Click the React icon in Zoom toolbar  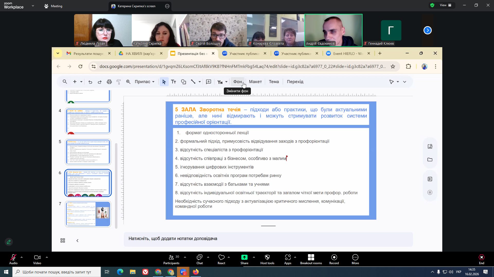coord(221,257)
